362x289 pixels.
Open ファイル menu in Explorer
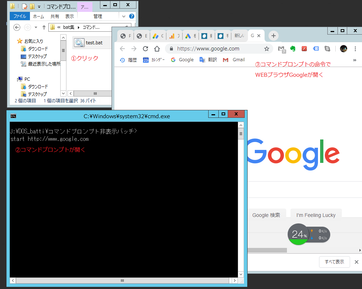click(19, 16)
